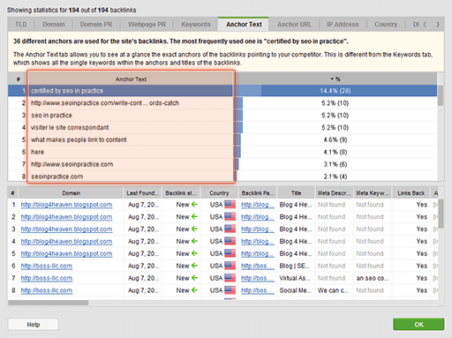Click the green arrow in boss-llc row 6

[x=194, y=266]
